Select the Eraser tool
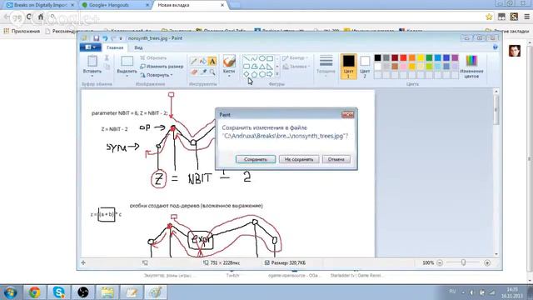Viewport: 533px width, 300px height. [194, 72]
